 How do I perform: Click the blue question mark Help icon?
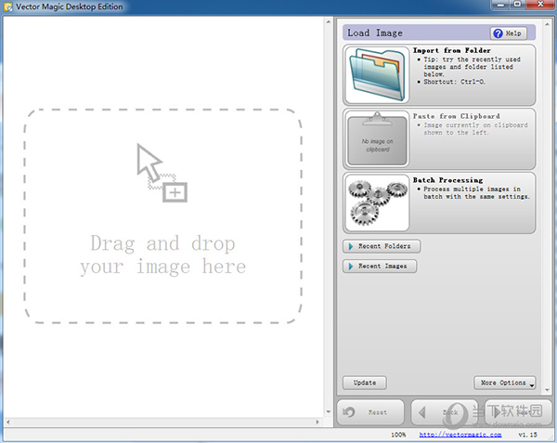tap(498, 33)
